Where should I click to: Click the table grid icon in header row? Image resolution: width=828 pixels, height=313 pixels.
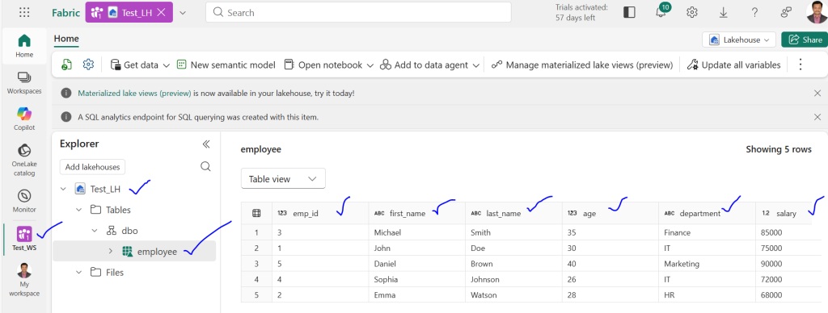[256, 214]
